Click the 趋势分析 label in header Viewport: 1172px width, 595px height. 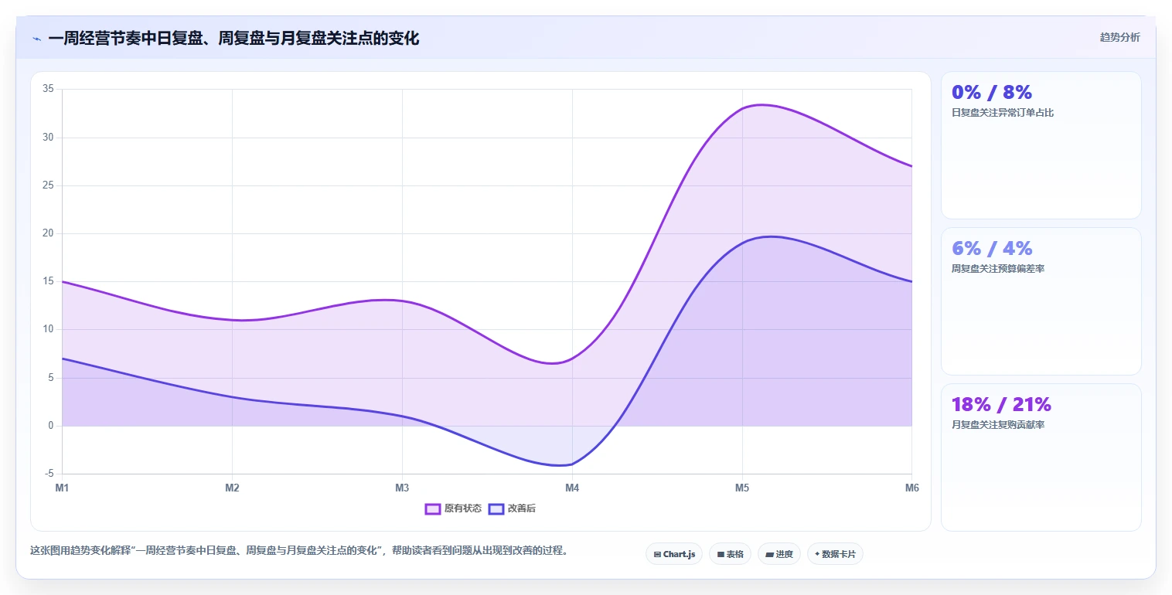click(1119, 37)
